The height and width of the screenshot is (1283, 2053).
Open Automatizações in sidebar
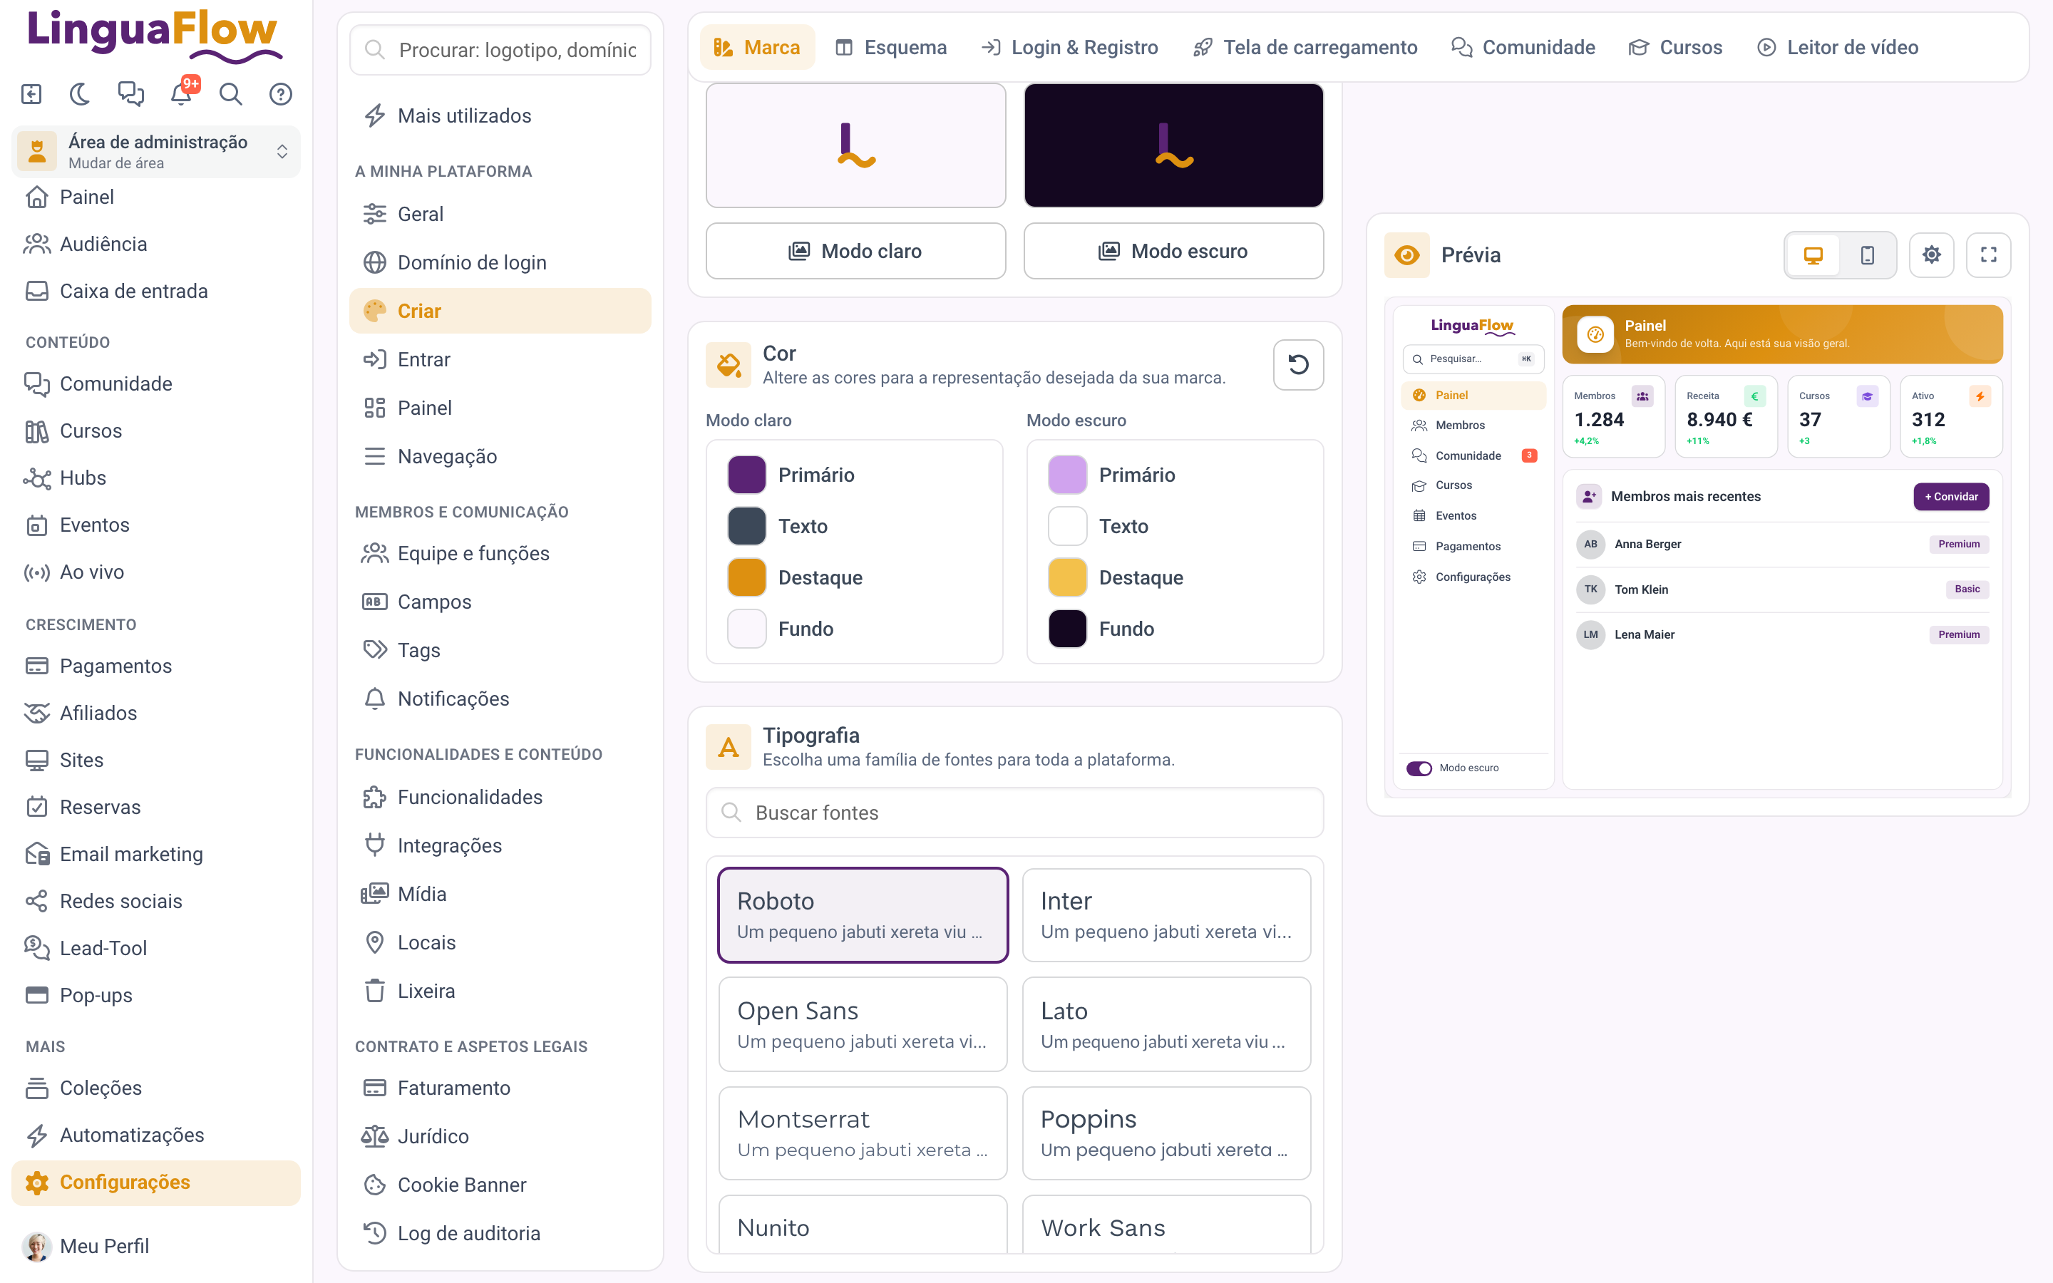(156, 1135)
